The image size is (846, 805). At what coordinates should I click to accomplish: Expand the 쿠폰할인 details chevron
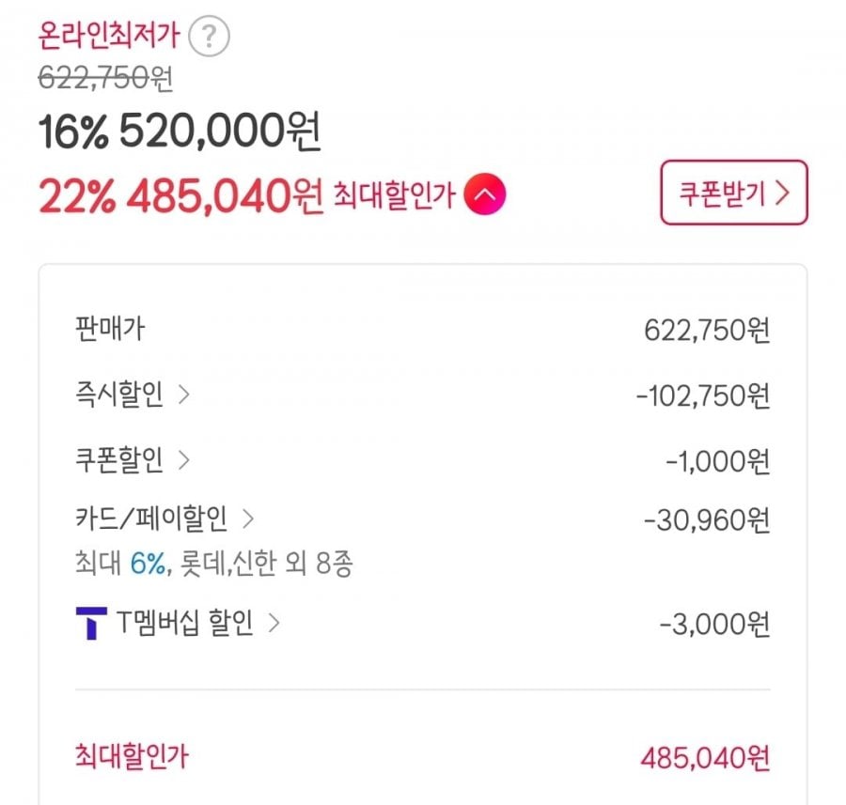[184, 460]
